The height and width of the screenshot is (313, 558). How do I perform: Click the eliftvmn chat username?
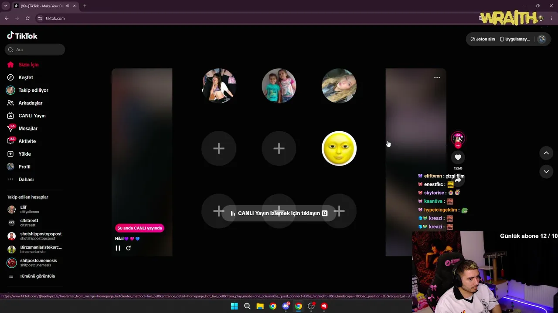433,176
